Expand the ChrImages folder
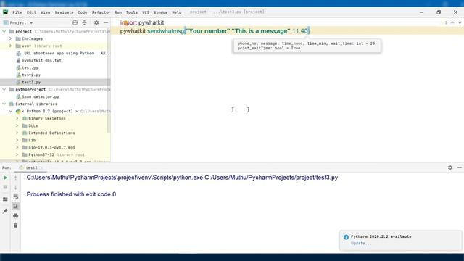 (11, 38)
